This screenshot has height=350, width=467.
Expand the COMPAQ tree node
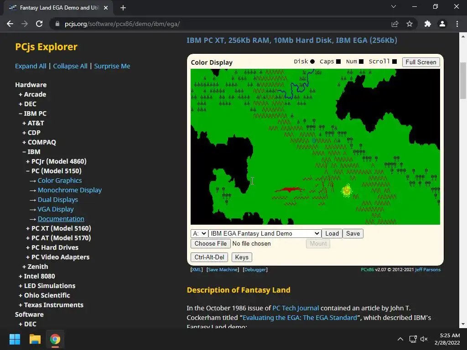pyautogui.click(x=39, y=142)
